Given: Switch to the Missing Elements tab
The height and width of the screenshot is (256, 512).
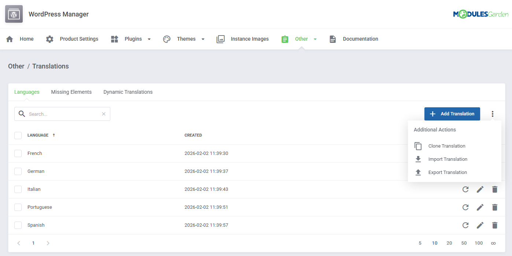Looking at the screenshot, I should tap(71, 92).
